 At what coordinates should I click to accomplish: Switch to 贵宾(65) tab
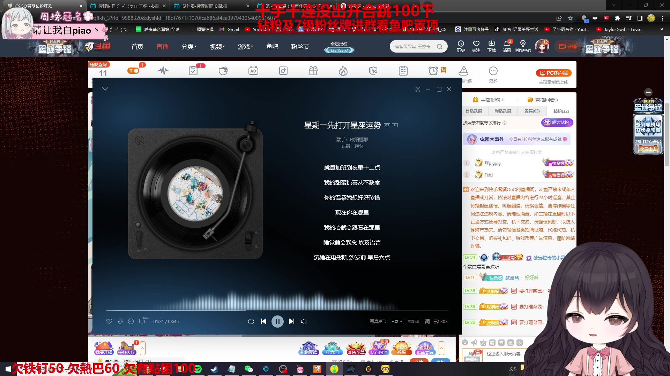(532, 111)
